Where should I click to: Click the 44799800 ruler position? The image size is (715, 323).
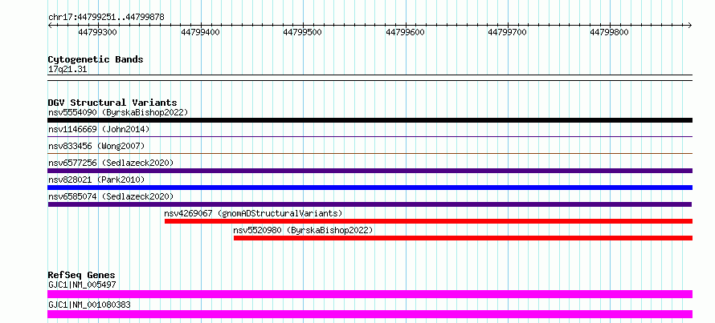click(x=609, y=32)
